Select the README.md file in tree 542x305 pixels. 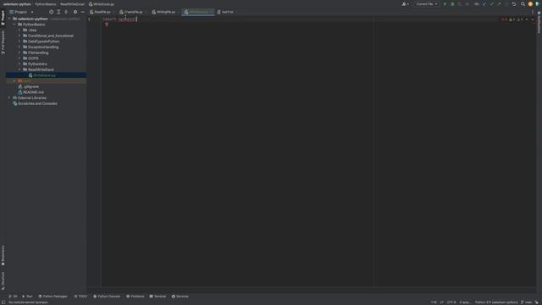tap(33, 92)
